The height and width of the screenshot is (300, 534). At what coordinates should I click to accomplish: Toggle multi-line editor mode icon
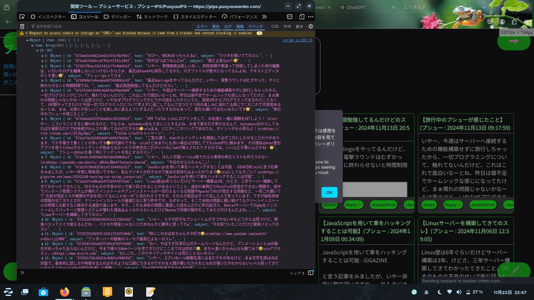[311, 273]
